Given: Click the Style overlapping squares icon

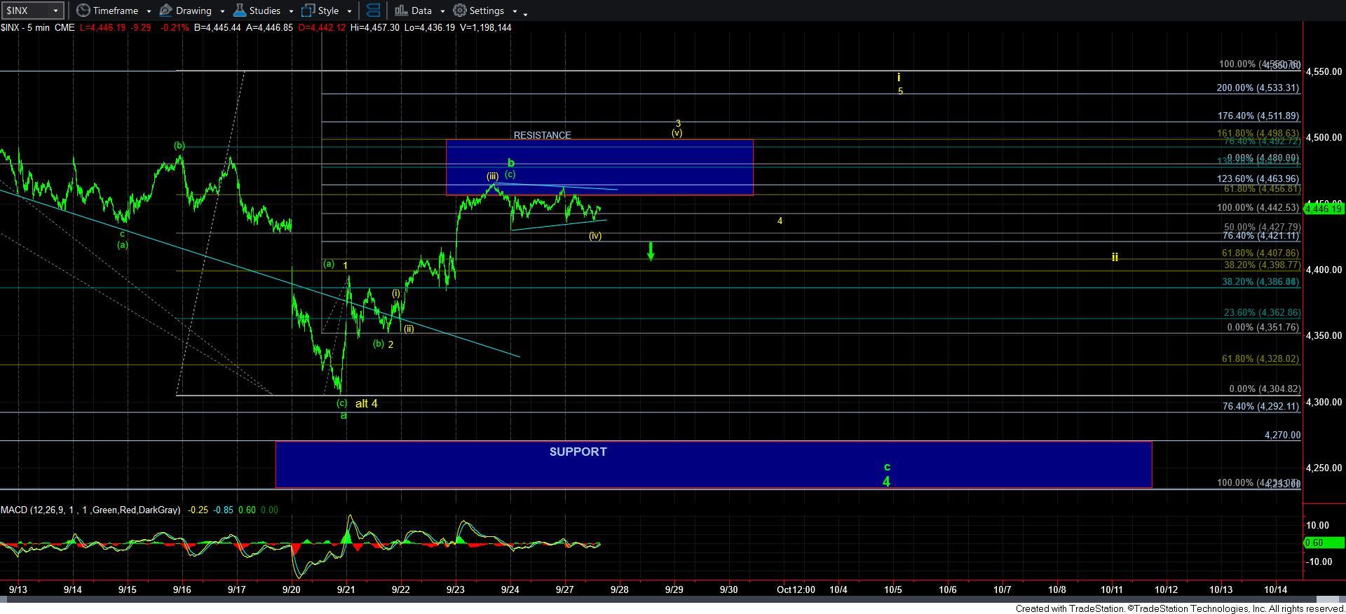Looking at the screenshot, I should pos(308,11).
